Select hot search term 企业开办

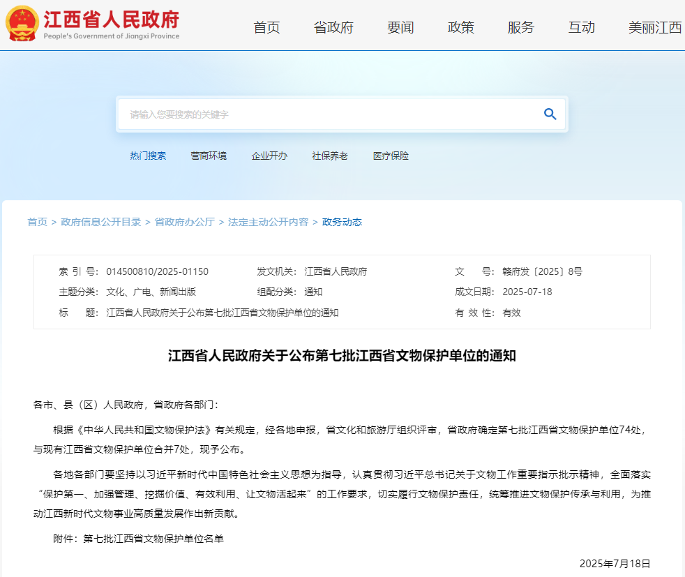(269, 156)
